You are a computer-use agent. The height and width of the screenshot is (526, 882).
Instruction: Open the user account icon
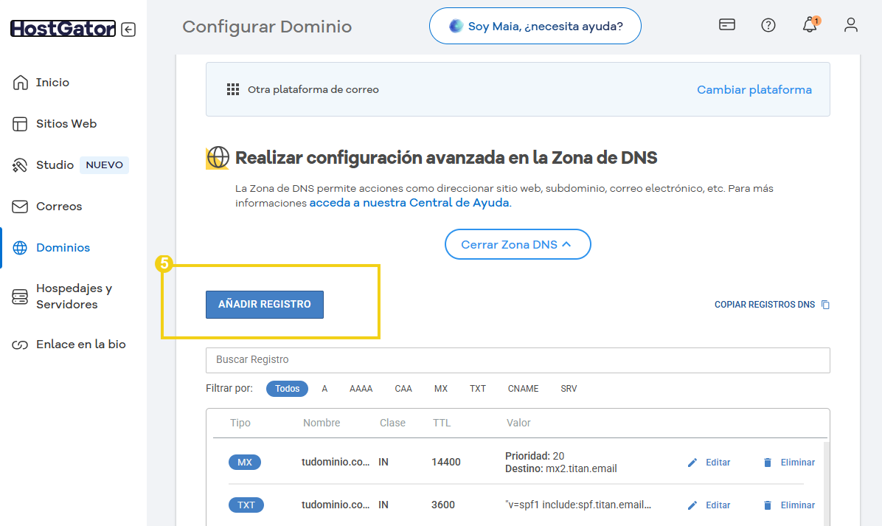[850, 25]
